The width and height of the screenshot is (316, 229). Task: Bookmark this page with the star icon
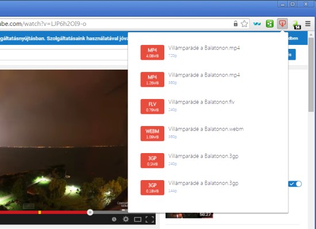tap(244, 24)
